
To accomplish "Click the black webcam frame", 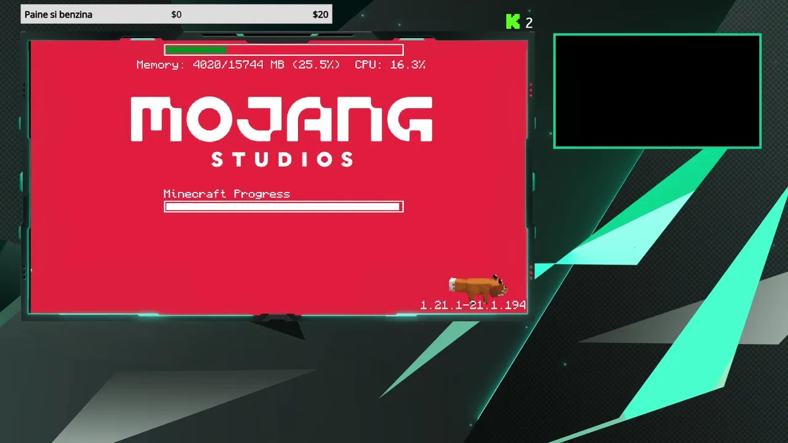I will [x=657, y=91].
